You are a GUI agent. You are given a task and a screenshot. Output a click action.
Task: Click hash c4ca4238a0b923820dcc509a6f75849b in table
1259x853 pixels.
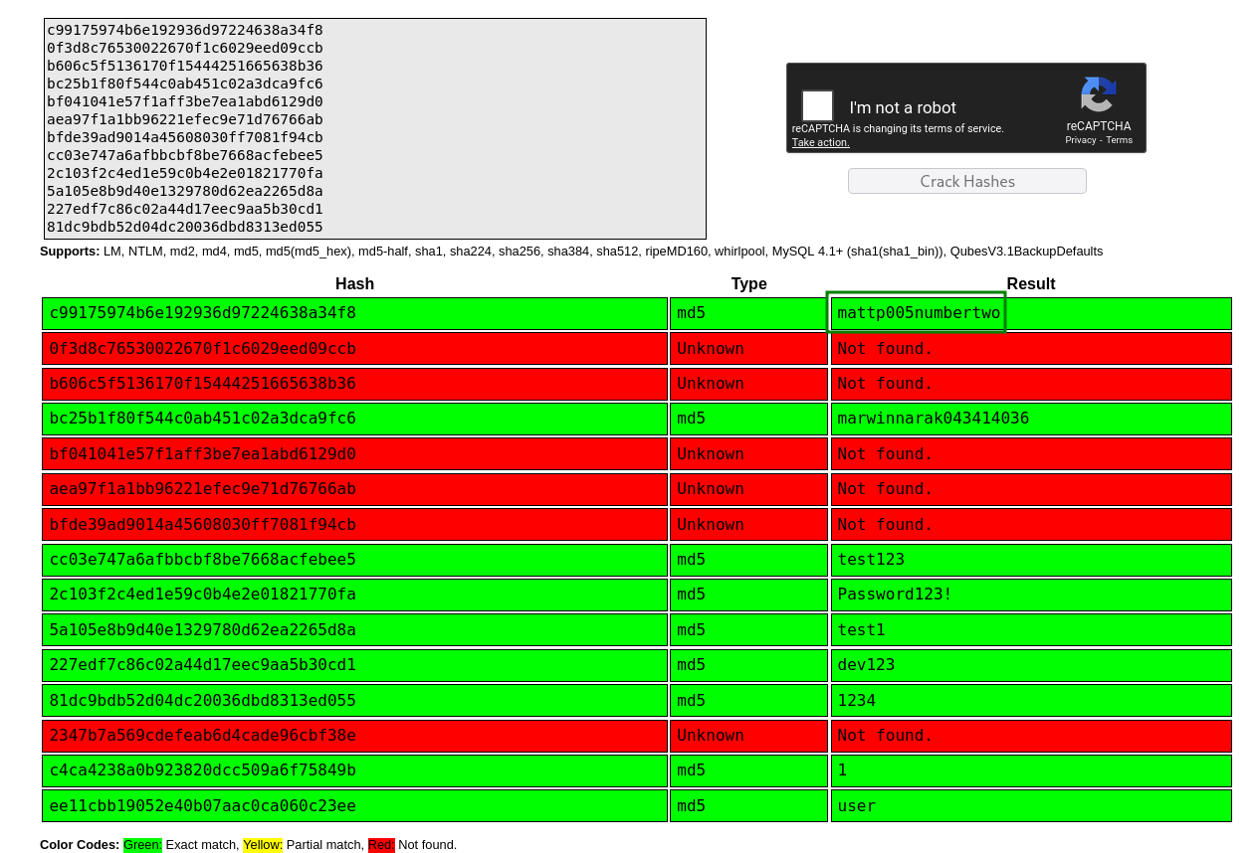click(354, 770)
